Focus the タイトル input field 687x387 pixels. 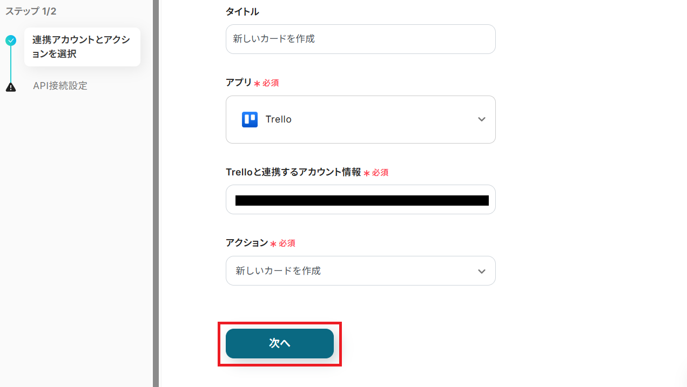(x=361, y=39)
